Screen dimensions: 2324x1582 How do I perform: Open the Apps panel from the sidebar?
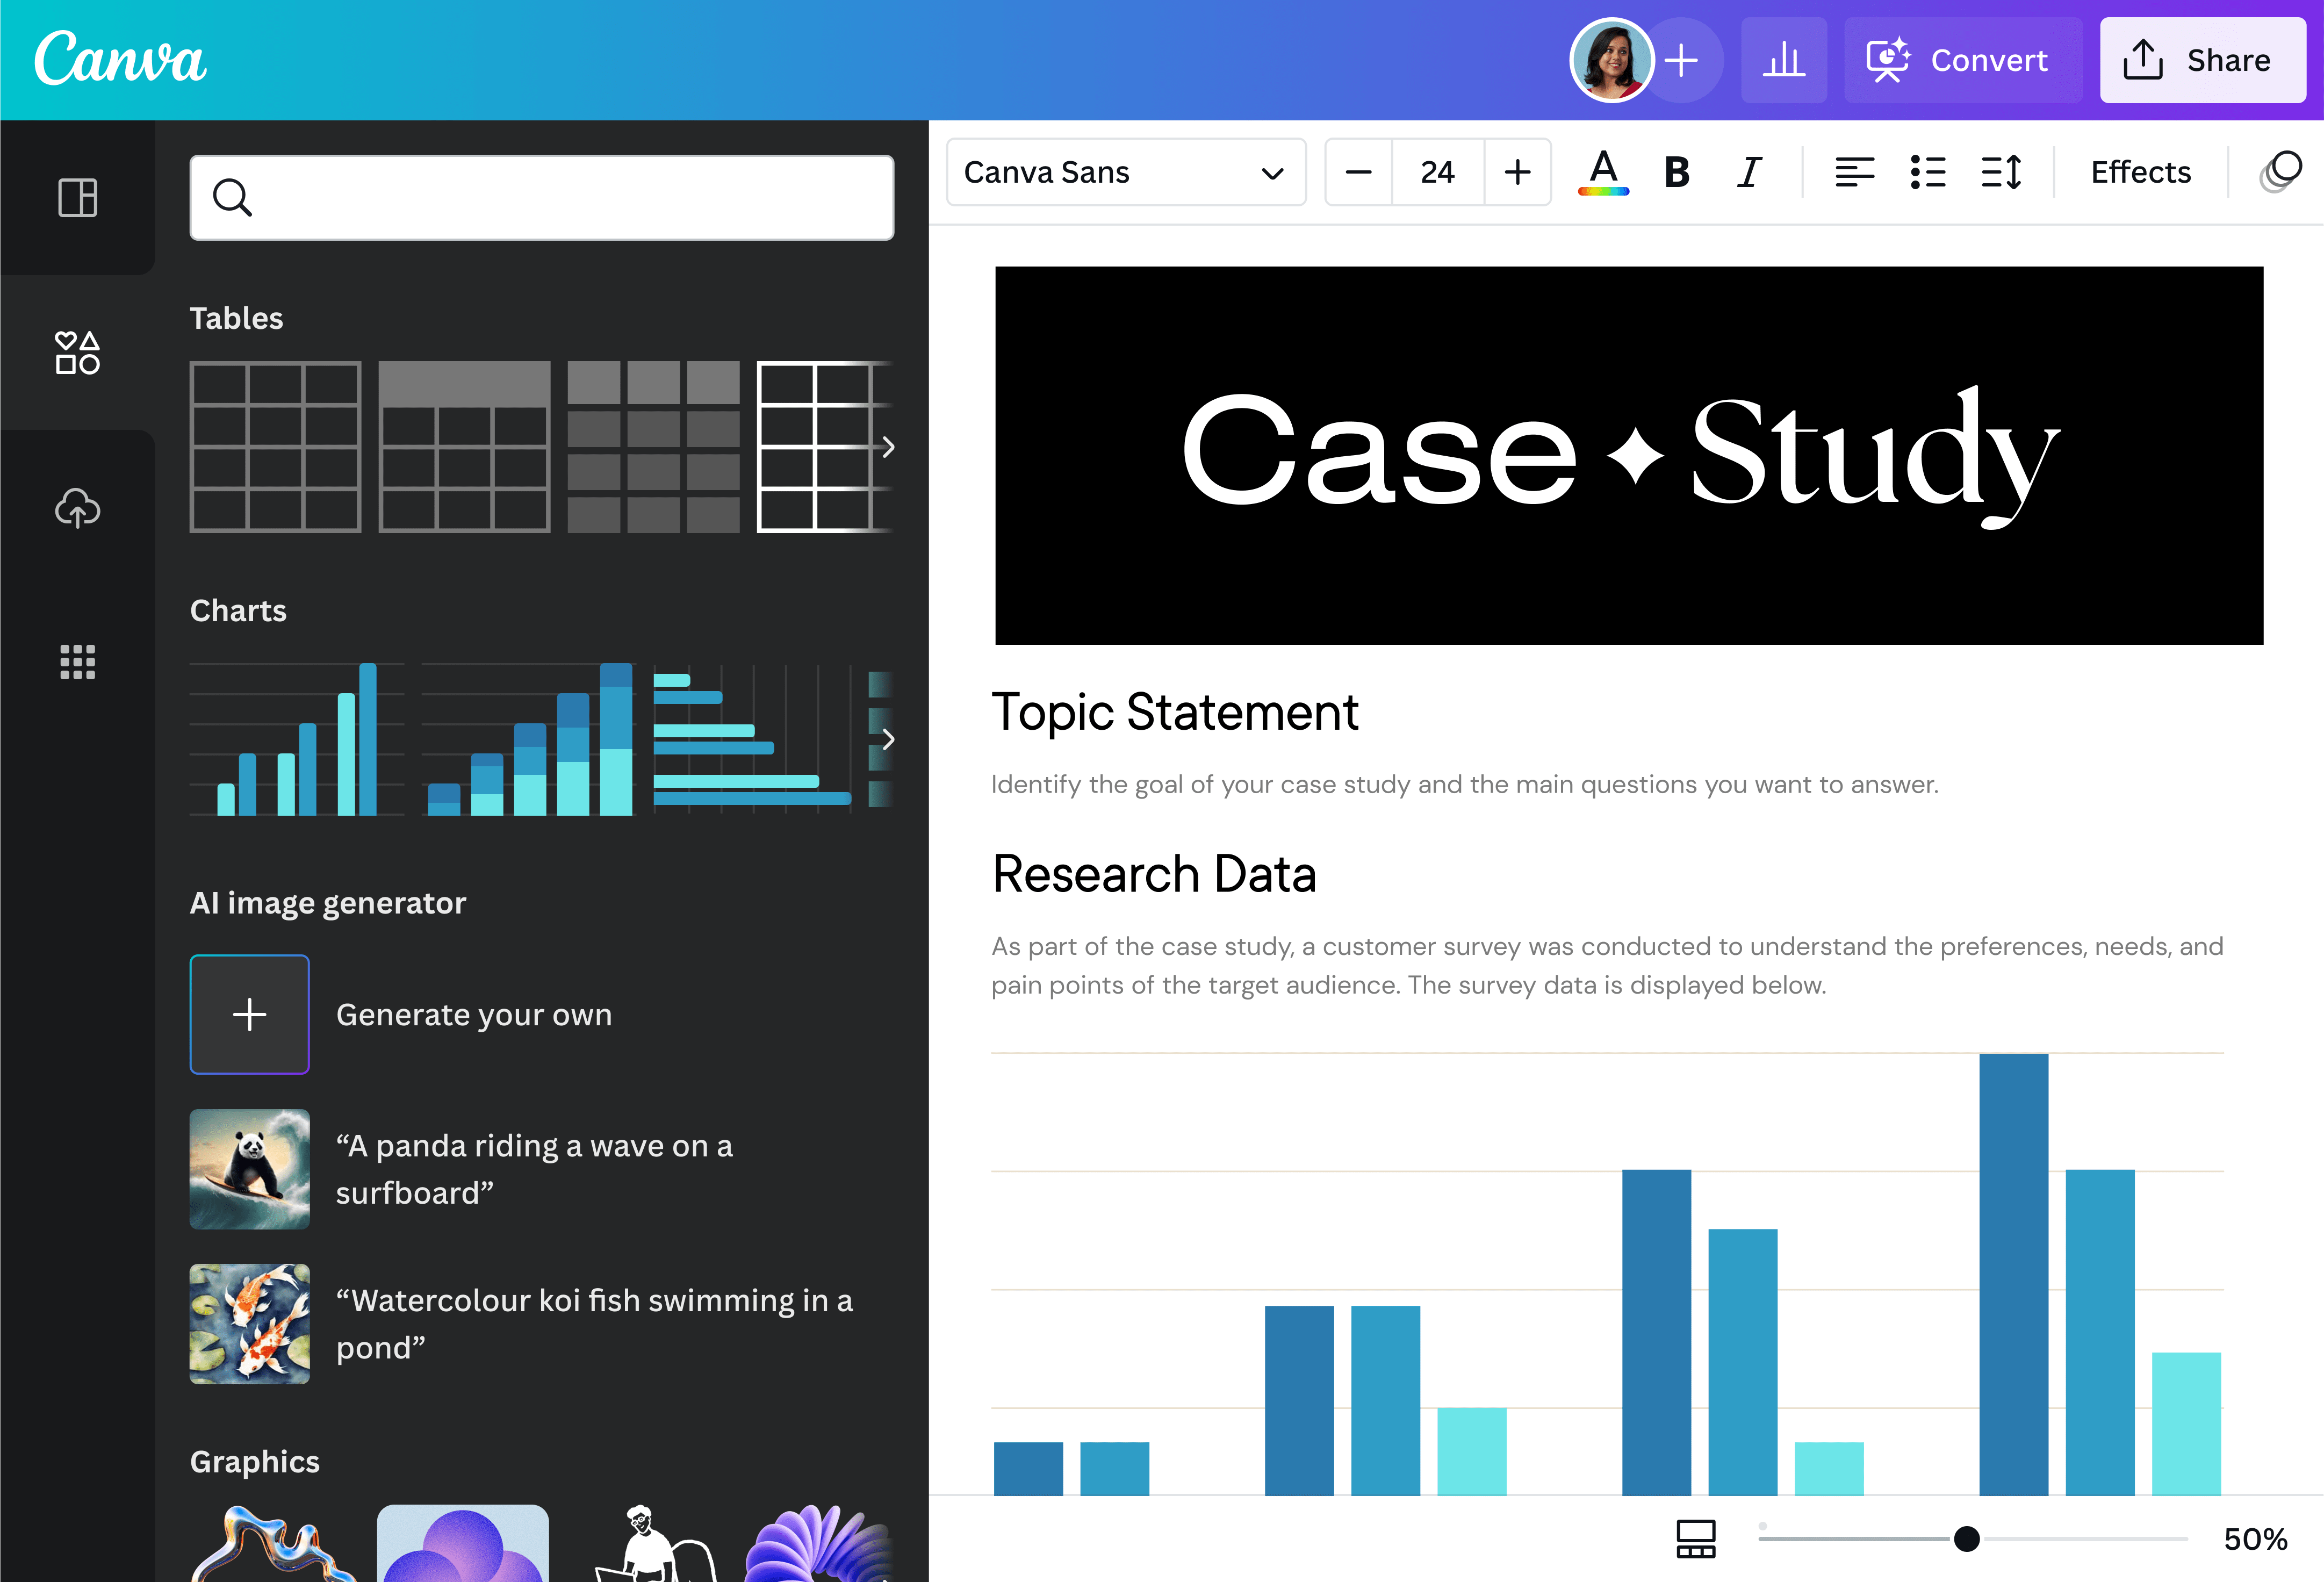coord(77,662)
